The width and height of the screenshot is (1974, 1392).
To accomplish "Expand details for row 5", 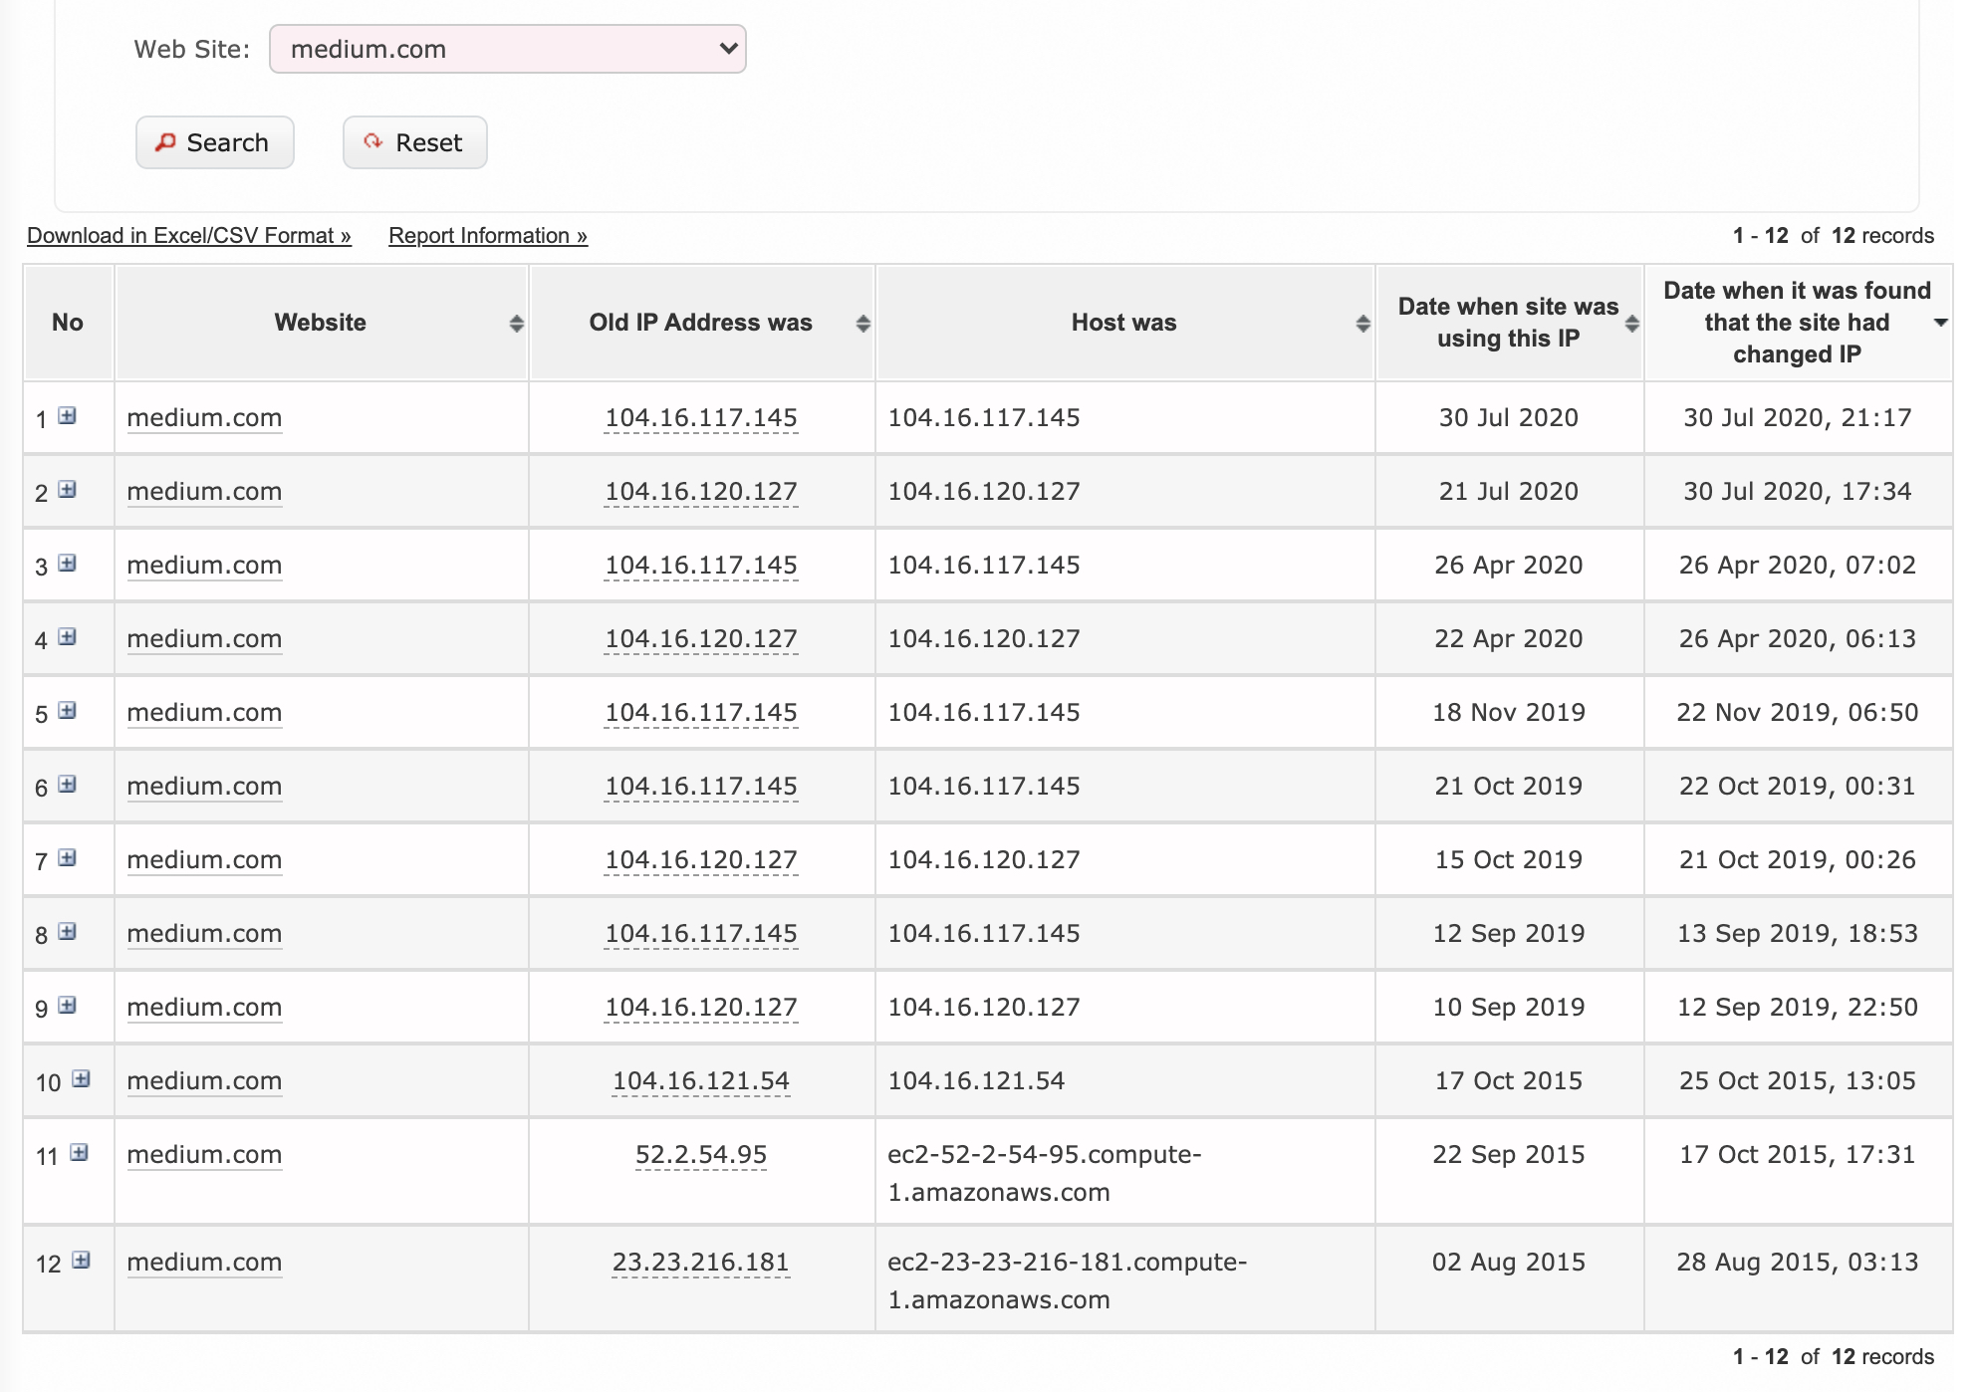I will tap(68, 711).
